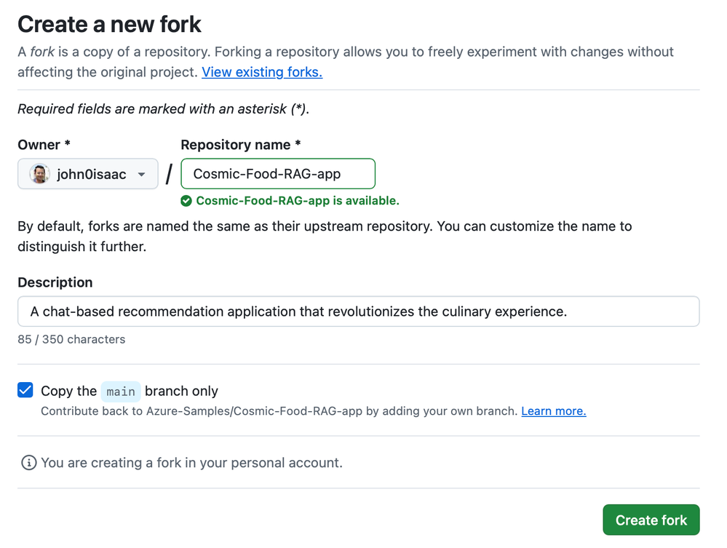Focus the Repository name input field

pos(277,174)
